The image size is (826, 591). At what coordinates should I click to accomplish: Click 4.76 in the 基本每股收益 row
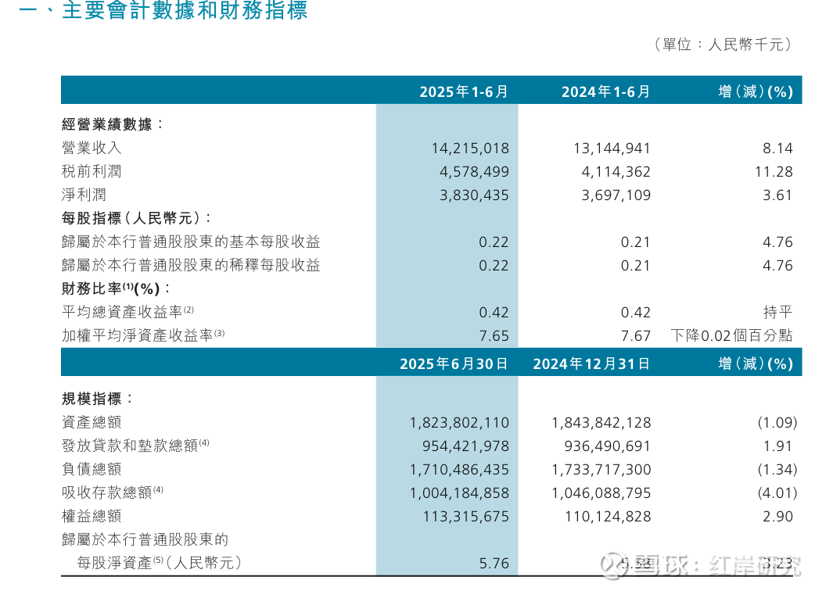778,242
